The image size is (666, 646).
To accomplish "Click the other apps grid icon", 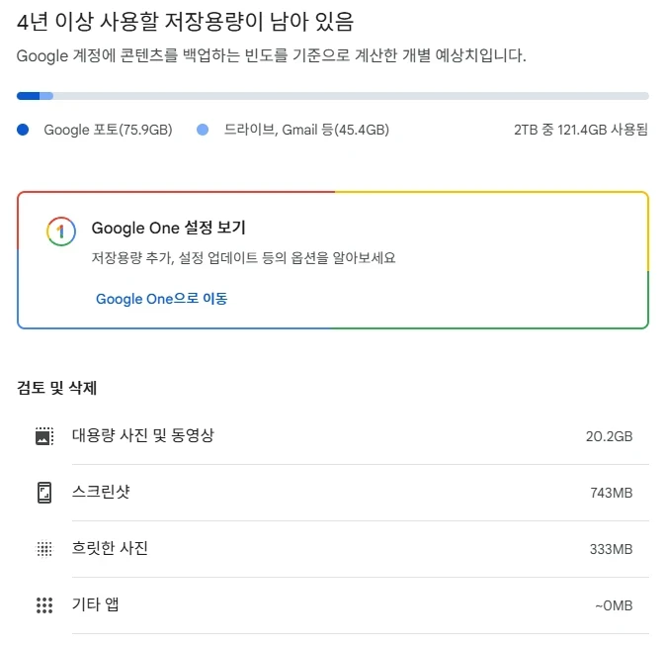I will click(43, 605).
